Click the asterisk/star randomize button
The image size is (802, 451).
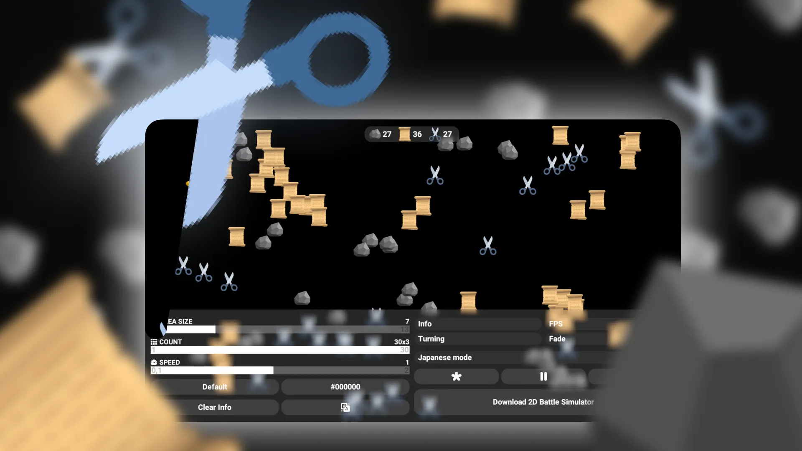457,377
